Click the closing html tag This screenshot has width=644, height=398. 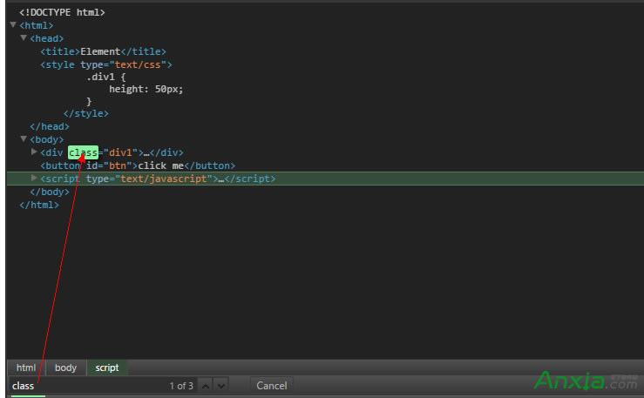tap(38, 205)
